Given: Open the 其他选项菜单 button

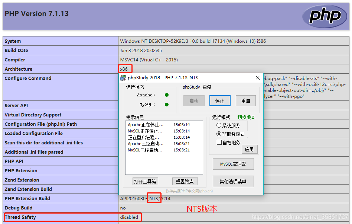Looking at the screenshot, I should (233, 182).
